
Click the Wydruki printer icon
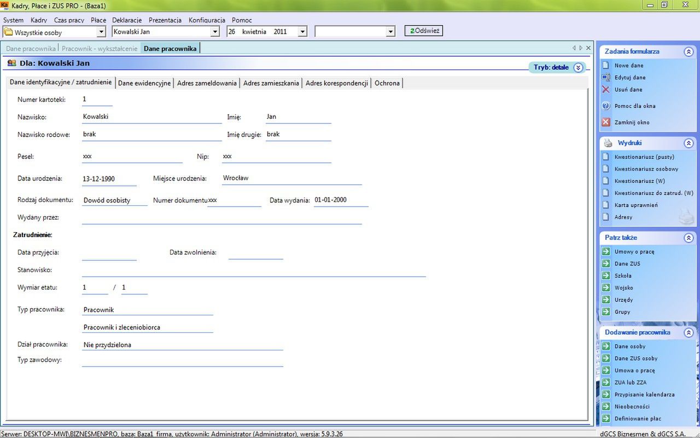coord(608,143)
